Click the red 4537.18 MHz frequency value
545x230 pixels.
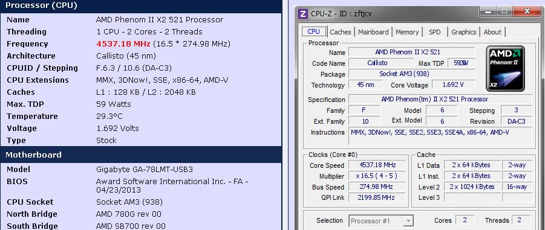[123, 44]
